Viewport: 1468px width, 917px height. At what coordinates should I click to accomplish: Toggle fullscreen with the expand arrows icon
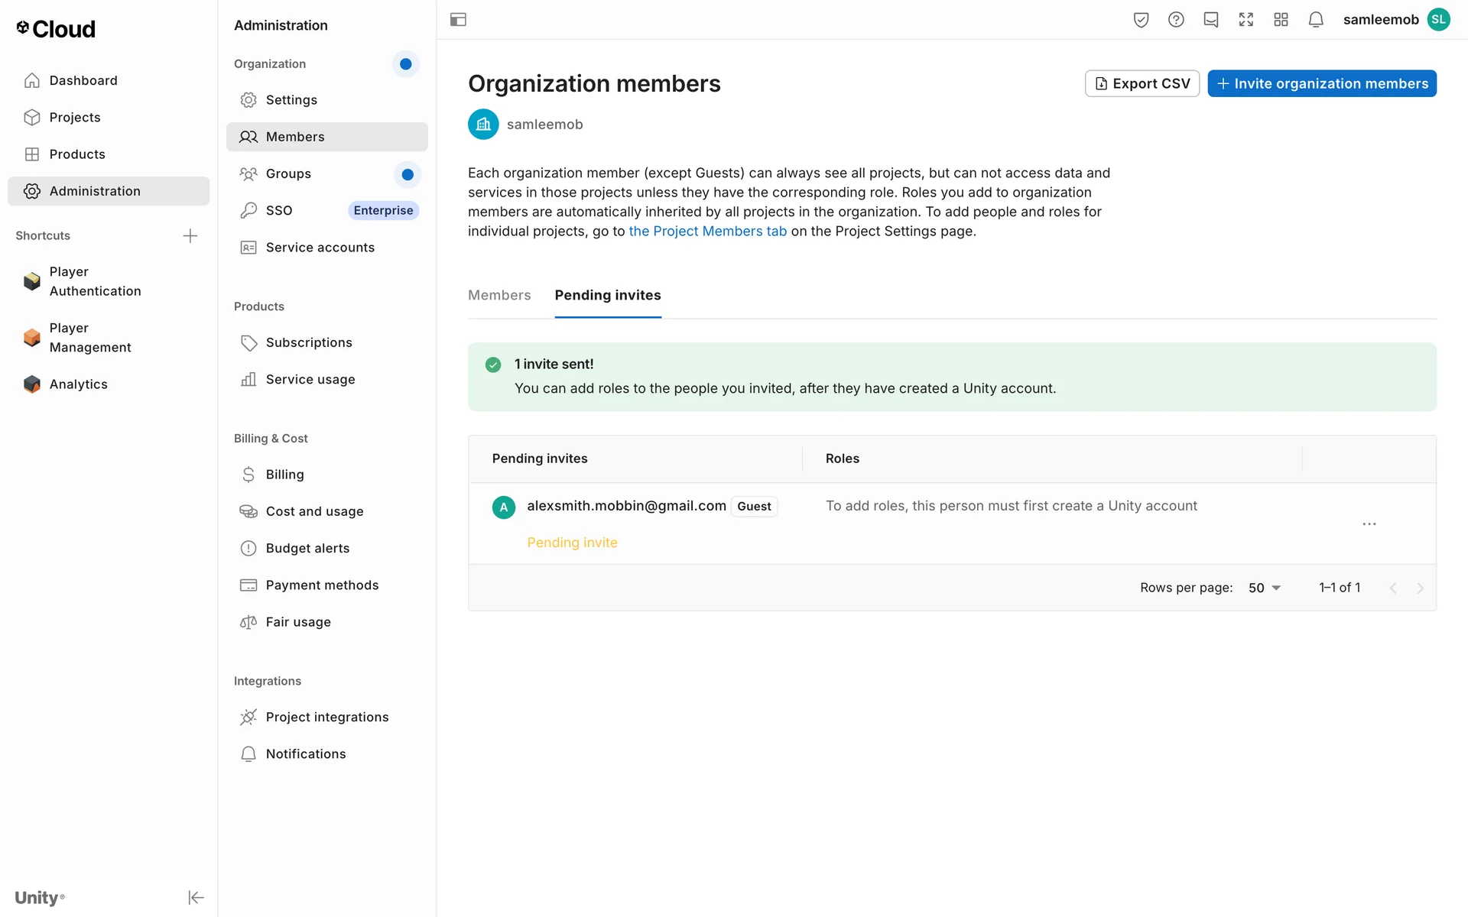1246,20
